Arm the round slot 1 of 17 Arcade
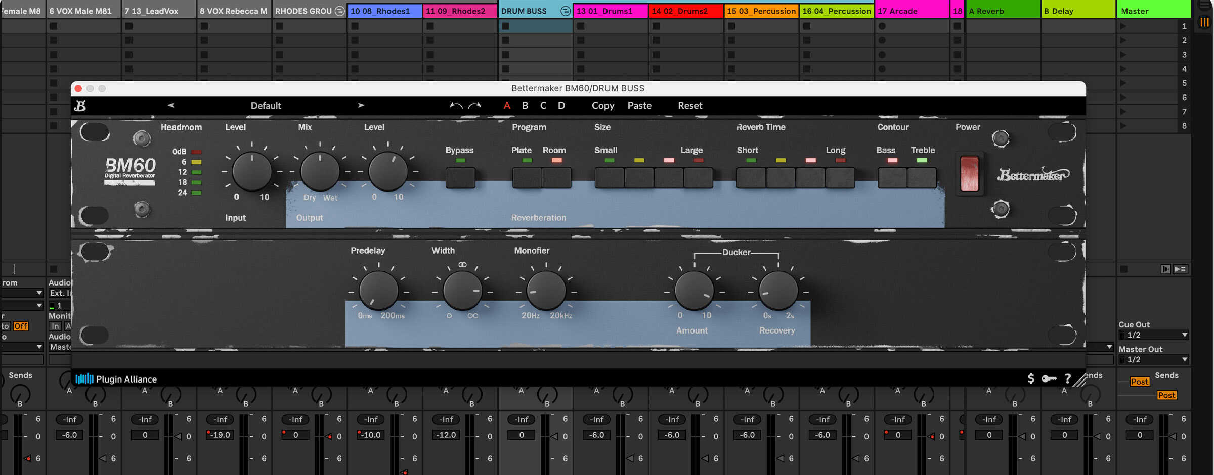Image resolution: width=1214 pixels, height=475 pixels. point(882,26)
